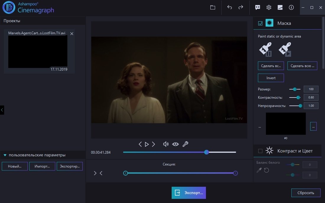Collapse the left projects panel arrow
Image resolution: width=325 pixels, height=203 pixels.
click(x=2, y=110)
